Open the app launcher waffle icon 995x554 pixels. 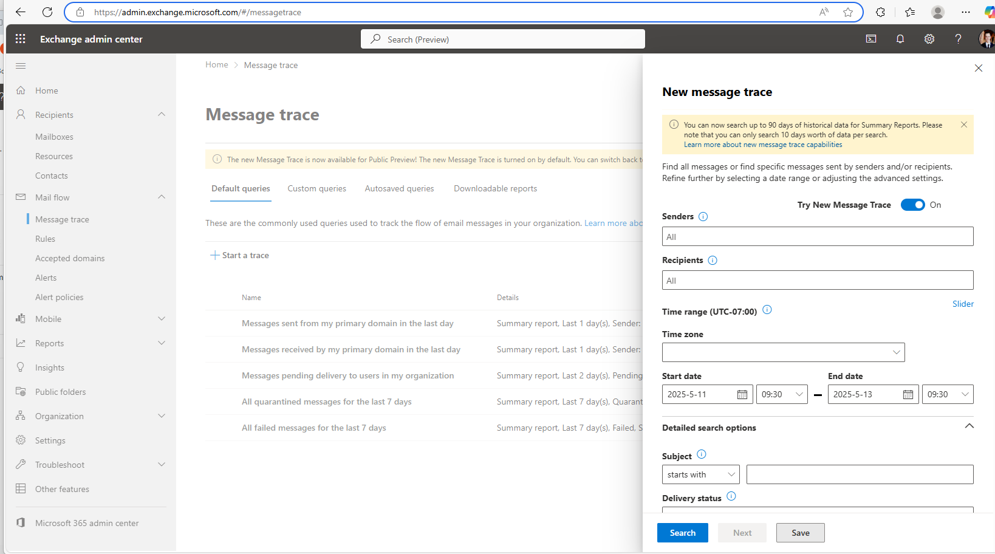(20, 39)
